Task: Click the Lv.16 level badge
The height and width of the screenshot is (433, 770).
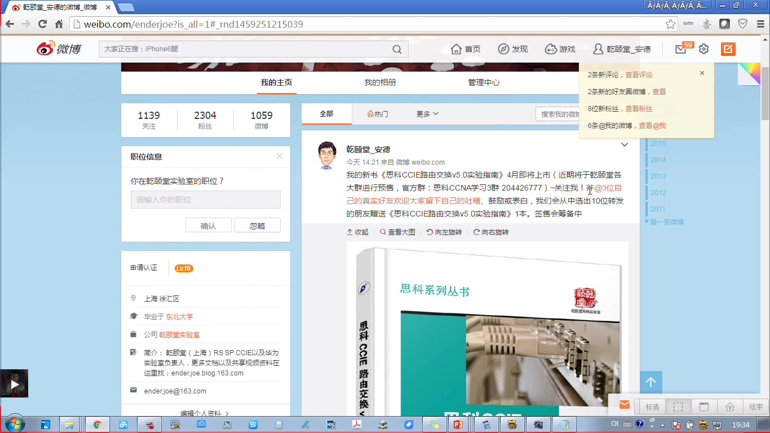Action: coord(184,268)
